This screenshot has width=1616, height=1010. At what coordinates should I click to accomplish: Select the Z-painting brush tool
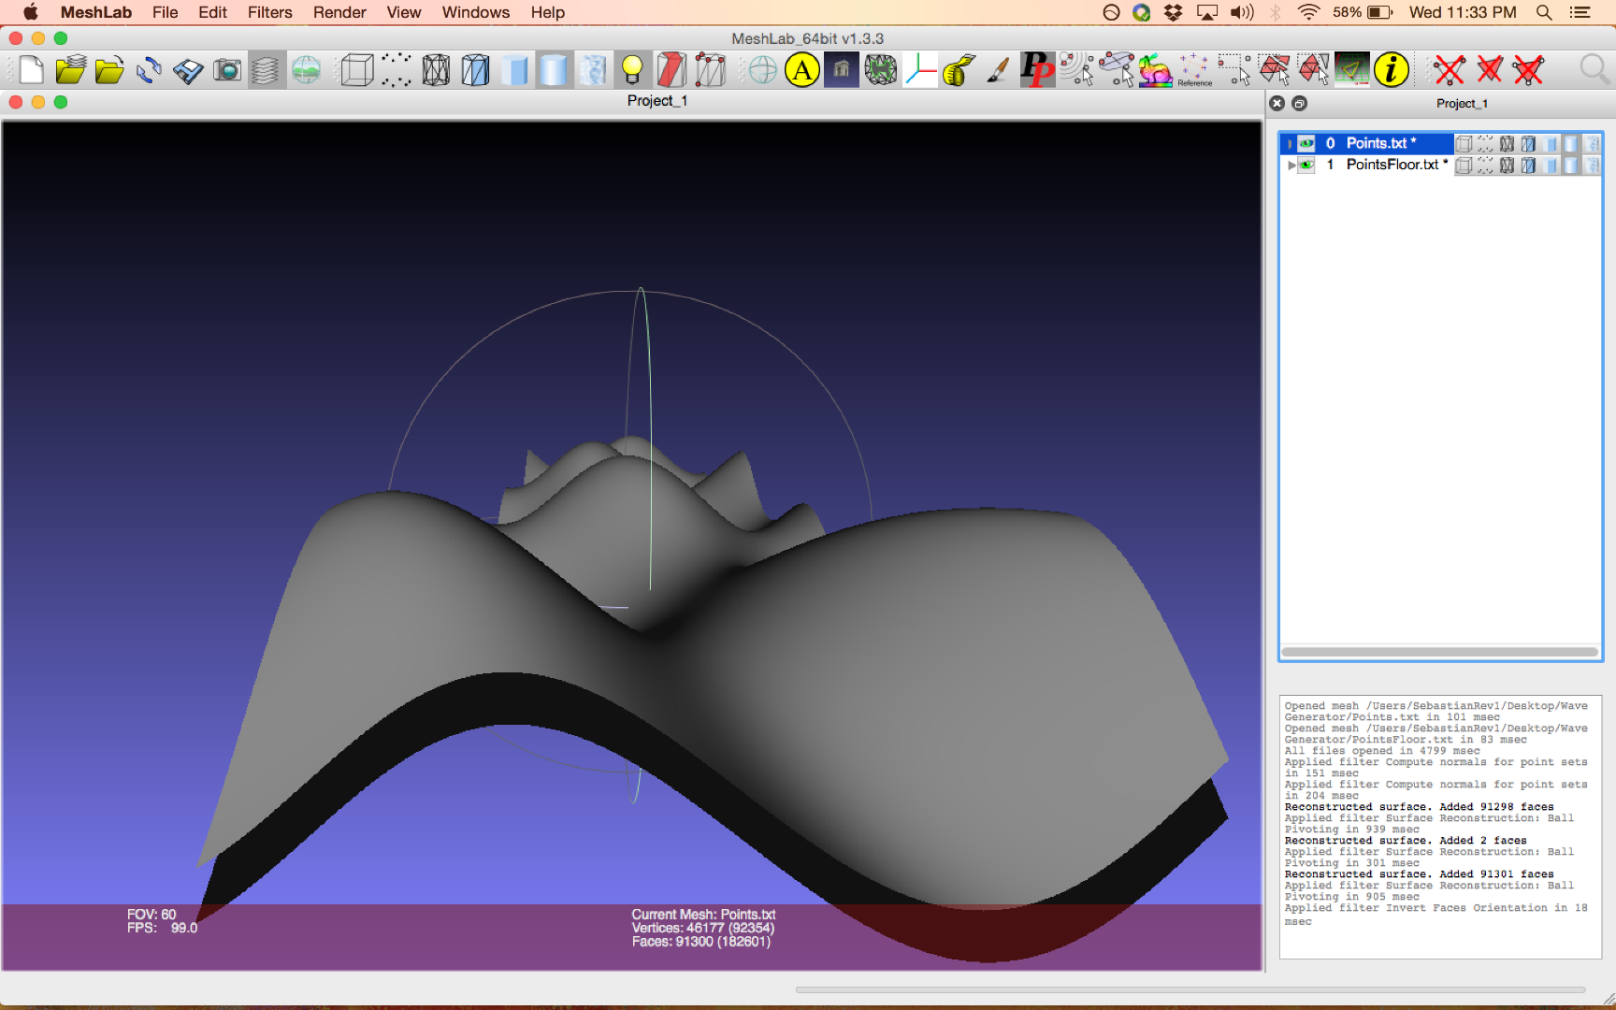[996, 69]
